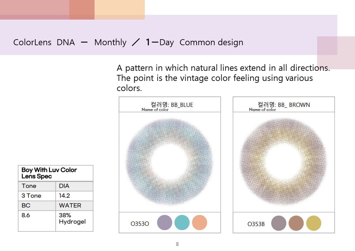Select the brown color swatch circle
355x251 pixels.
[296, 223]
